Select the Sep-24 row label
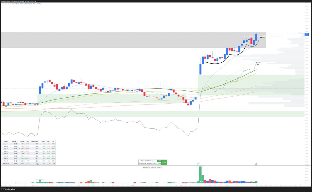The width and height of the screenshot is (312, 192). (6, 149)
